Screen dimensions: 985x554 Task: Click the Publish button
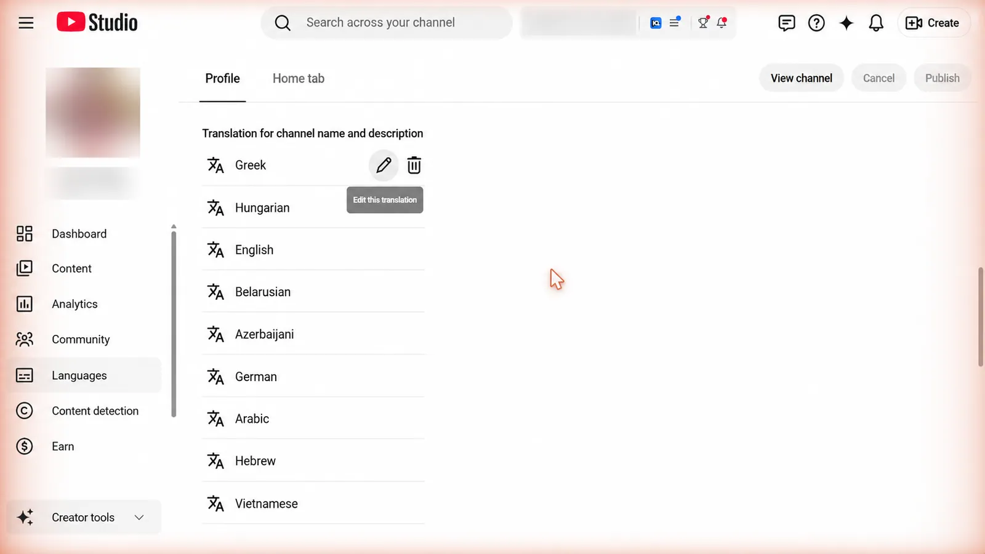(x=942, y=78)
